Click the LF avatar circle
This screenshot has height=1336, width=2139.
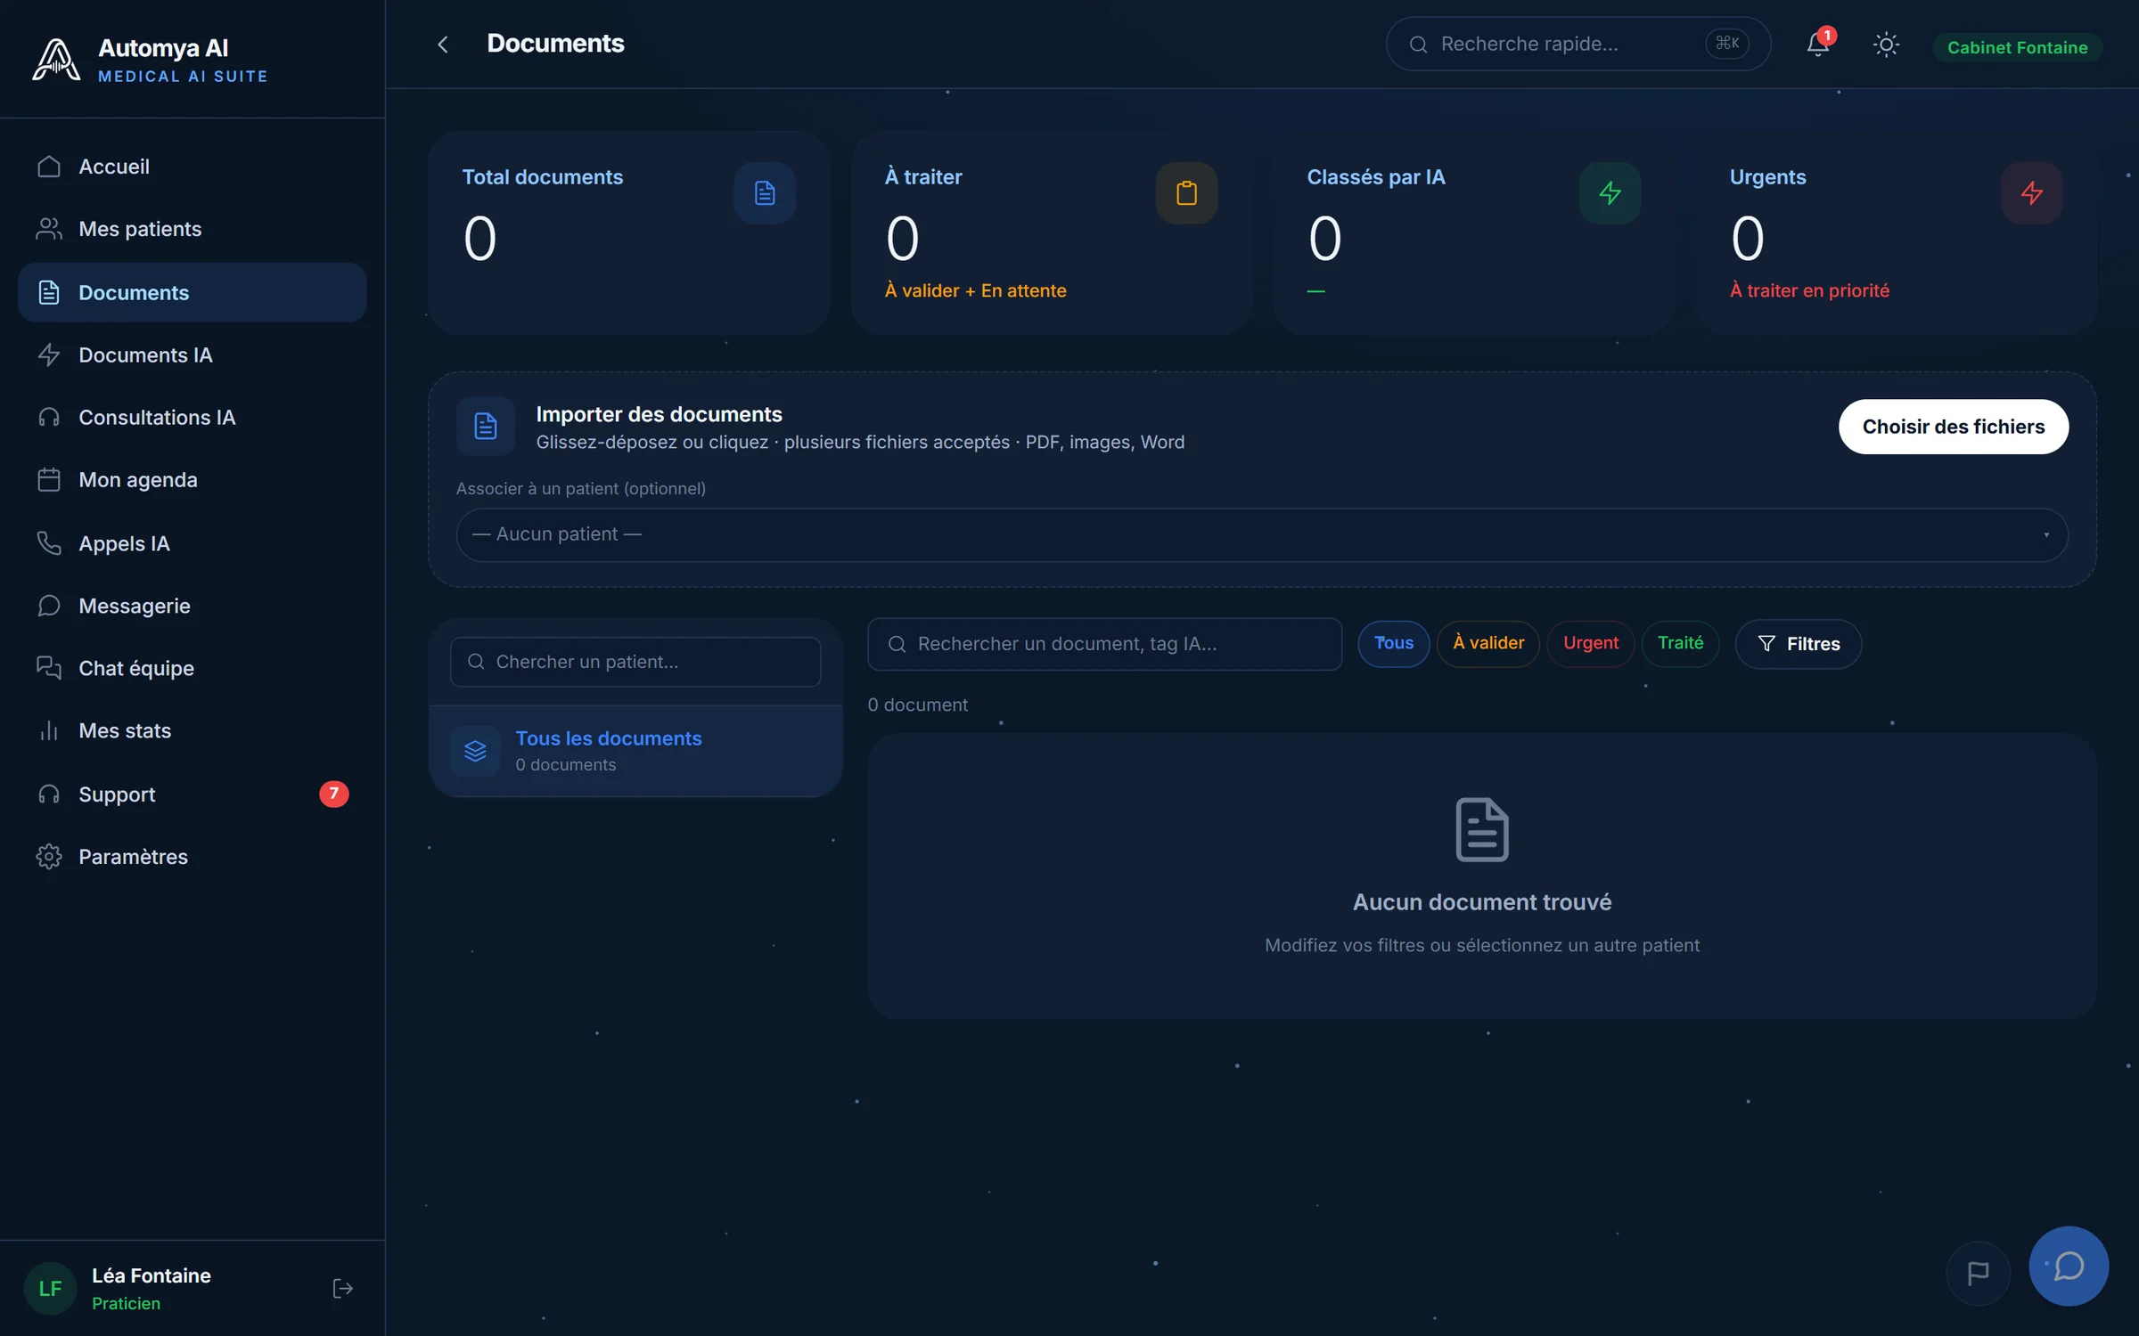50,1288
